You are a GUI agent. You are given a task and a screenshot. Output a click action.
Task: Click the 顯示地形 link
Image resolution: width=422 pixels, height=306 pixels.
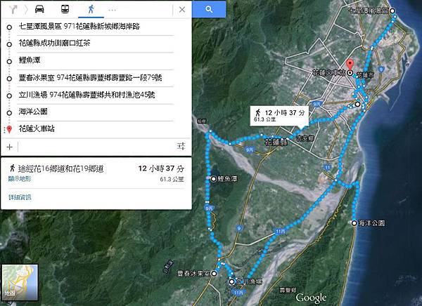(x=20, y=179)
